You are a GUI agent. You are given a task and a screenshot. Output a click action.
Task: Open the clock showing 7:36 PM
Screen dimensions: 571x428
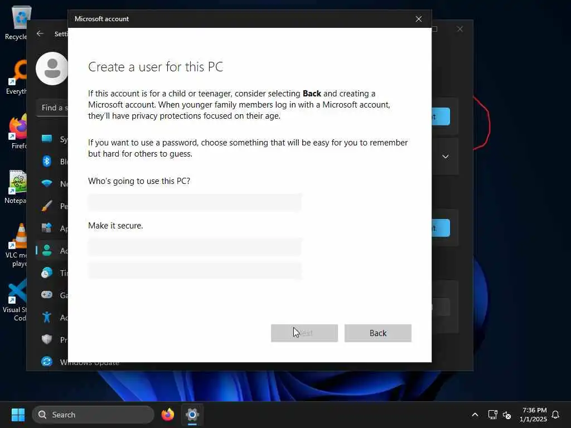533,415
